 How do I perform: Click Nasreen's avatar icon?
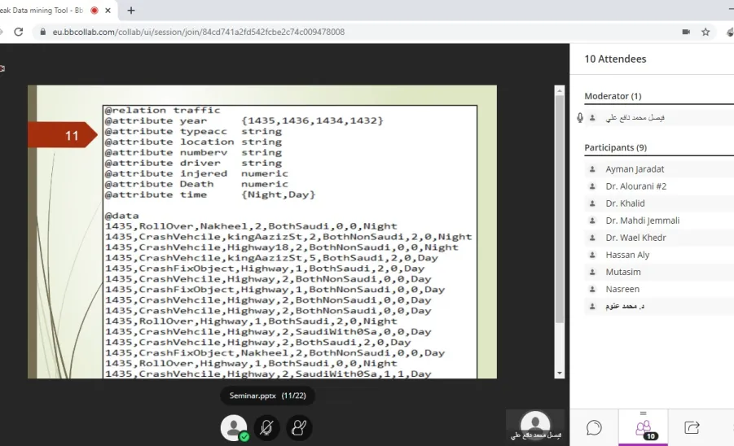(592, 289)
